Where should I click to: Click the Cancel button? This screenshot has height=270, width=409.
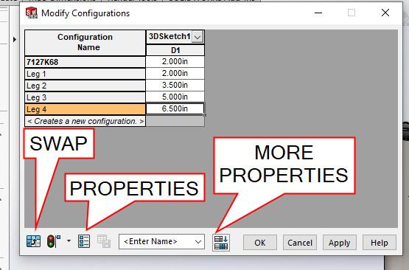(x=300, y=243)
